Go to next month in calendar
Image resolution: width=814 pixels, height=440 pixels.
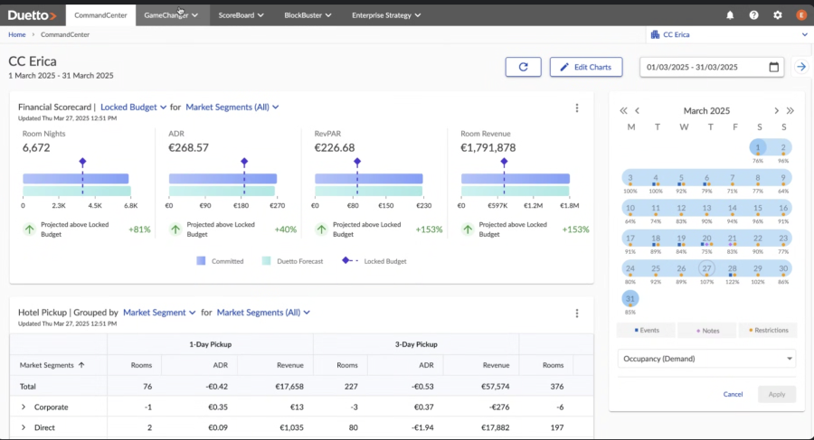(774, 110)
